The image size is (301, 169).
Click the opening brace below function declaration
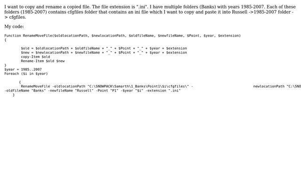tap(5, 40)
